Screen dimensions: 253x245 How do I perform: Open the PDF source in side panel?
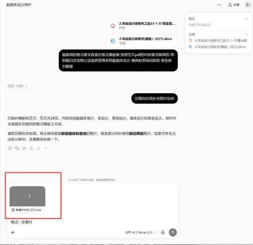218,40
